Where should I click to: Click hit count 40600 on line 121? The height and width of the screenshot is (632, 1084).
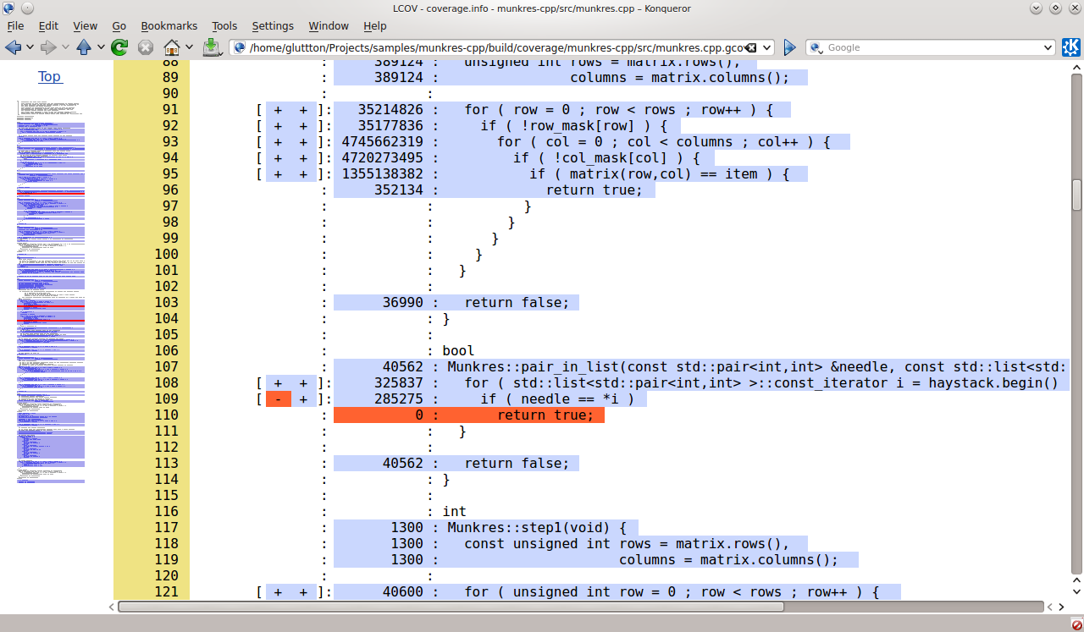pyautogui.click(x=402, y=591)
